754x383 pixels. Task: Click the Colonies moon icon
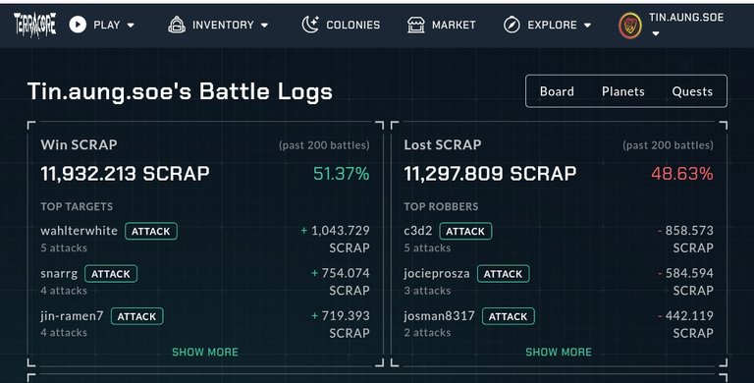[x=310, y=25]
